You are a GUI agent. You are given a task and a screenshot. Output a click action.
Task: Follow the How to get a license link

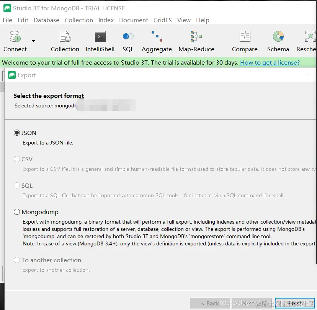tap(270, 63)
